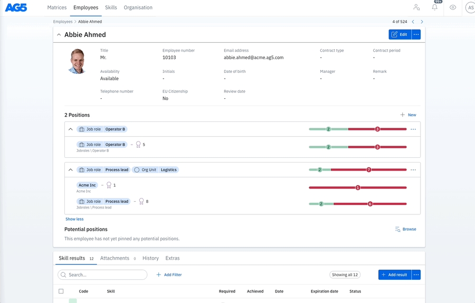Click the Edit button

coord(400,34)
